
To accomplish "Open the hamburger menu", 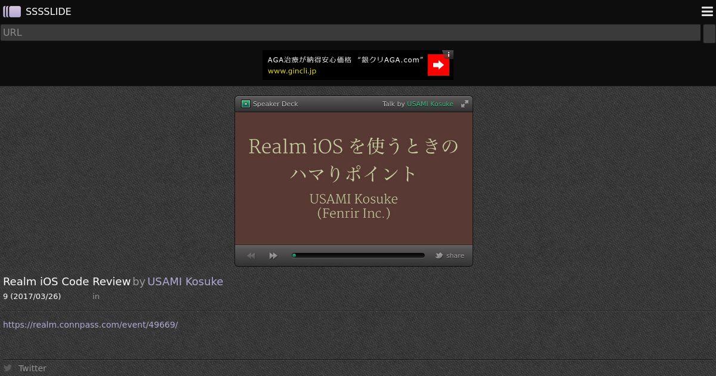I will [707, 11].
